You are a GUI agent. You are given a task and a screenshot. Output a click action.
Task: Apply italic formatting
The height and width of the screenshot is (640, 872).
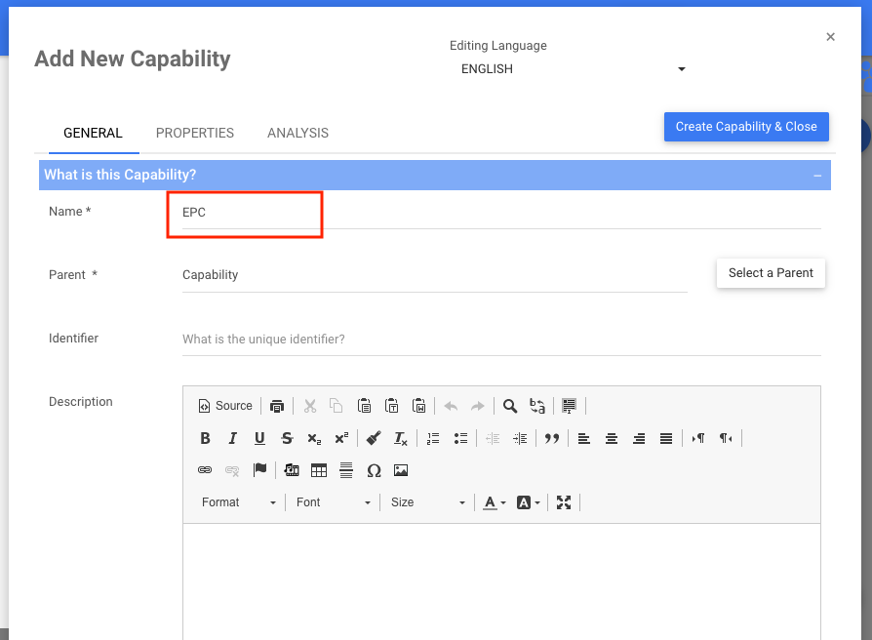coord(232,438)
